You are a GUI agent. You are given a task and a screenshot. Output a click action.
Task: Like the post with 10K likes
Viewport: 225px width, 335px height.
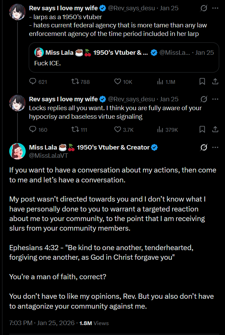[x=118, y=81]
